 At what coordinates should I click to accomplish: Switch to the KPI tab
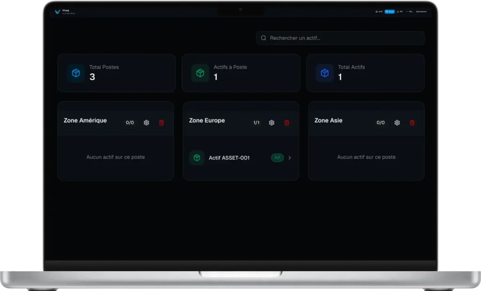(400, 12)
